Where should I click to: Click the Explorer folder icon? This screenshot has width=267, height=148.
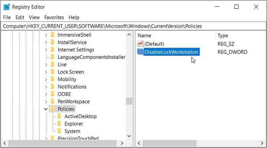coord(59,124)
